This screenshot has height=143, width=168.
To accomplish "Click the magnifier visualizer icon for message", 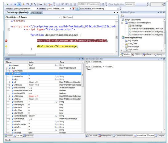I will click(x=56, y=65).
